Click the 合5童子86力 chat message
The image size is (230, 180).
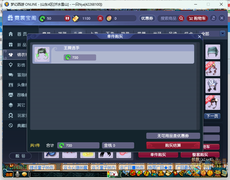pyautogui.click(x=103, y=168)
